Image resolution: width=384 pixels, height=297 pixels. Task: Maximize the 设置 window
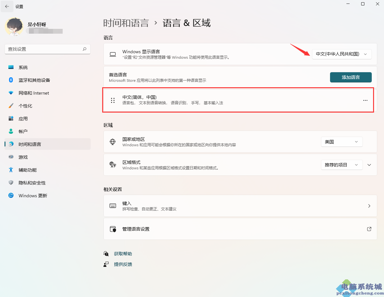[363, 4]
